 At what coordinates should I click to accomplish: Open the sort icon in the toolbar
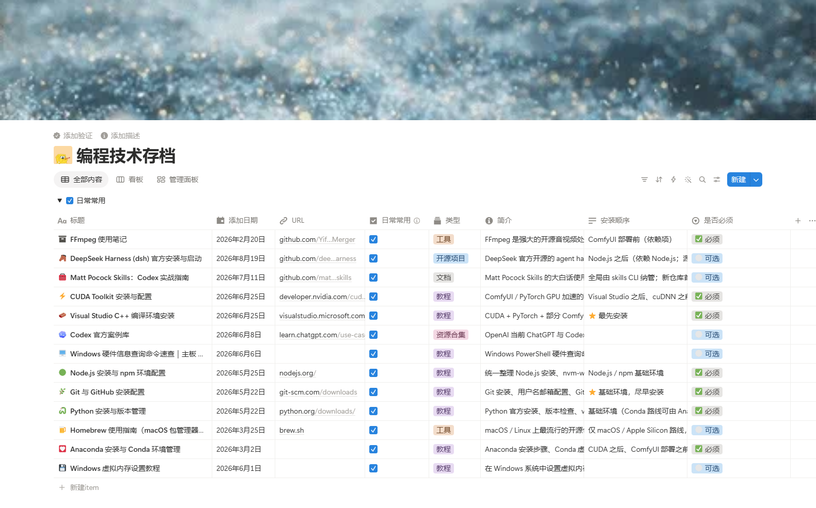click(659, 179)
